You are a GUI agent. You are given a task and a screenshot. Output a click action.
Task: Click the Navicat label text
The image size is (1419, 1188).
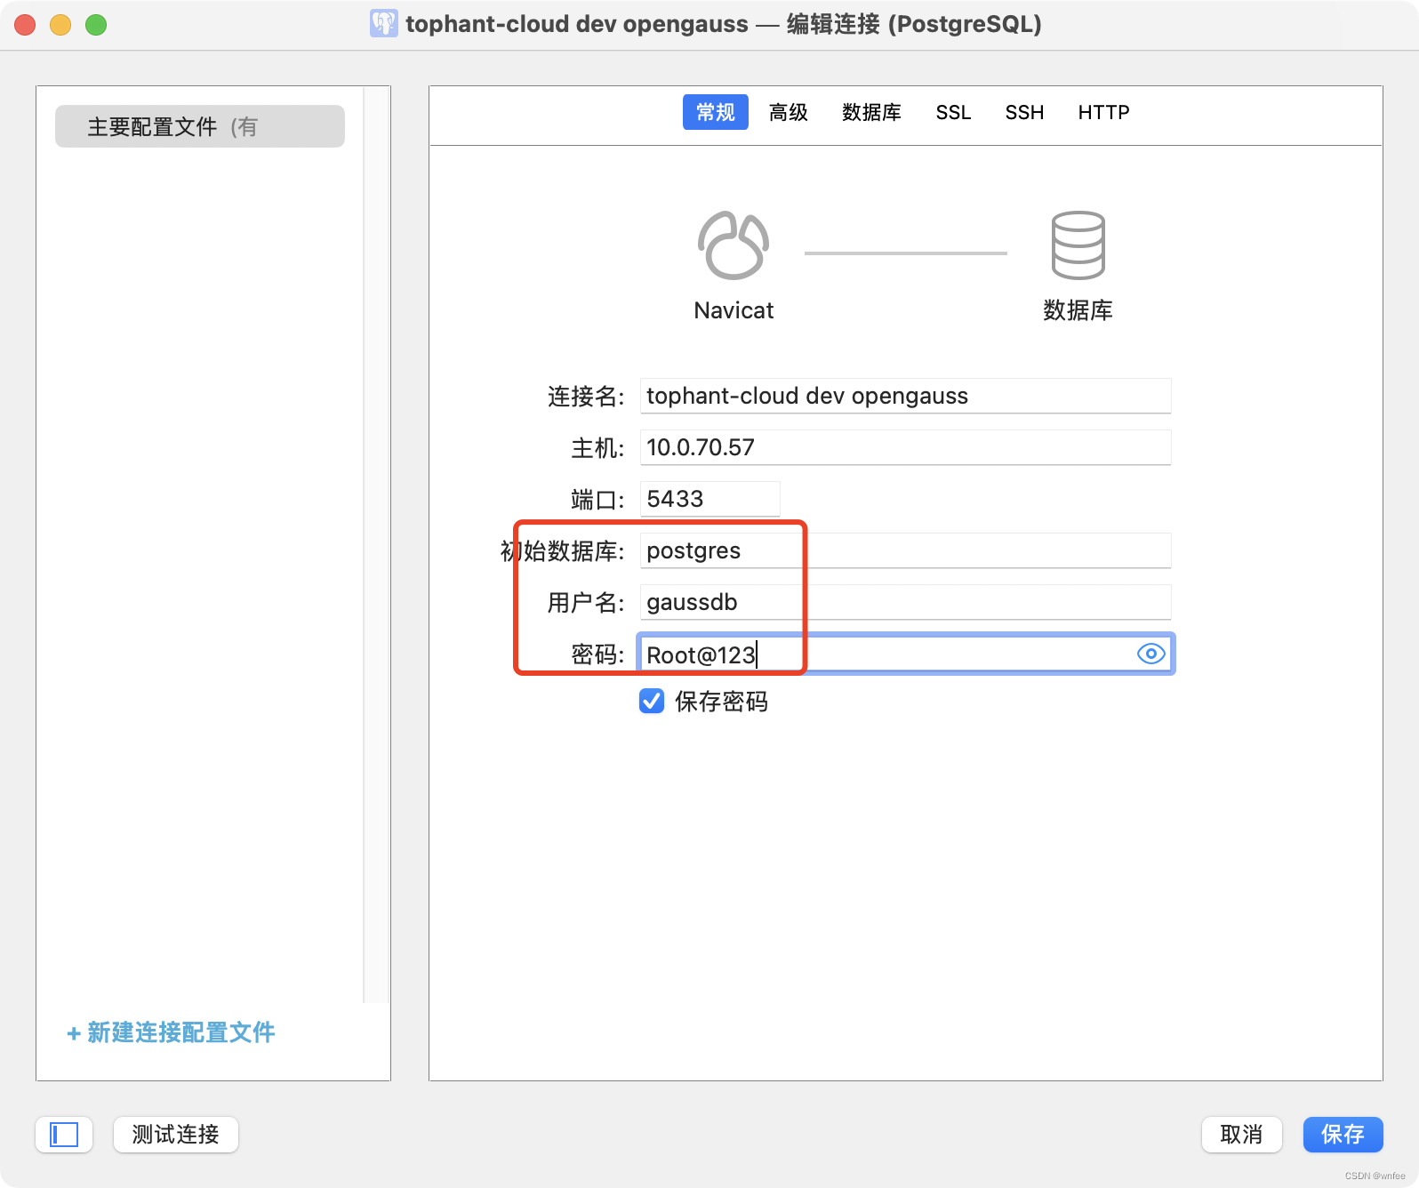[x=734, y=310]
